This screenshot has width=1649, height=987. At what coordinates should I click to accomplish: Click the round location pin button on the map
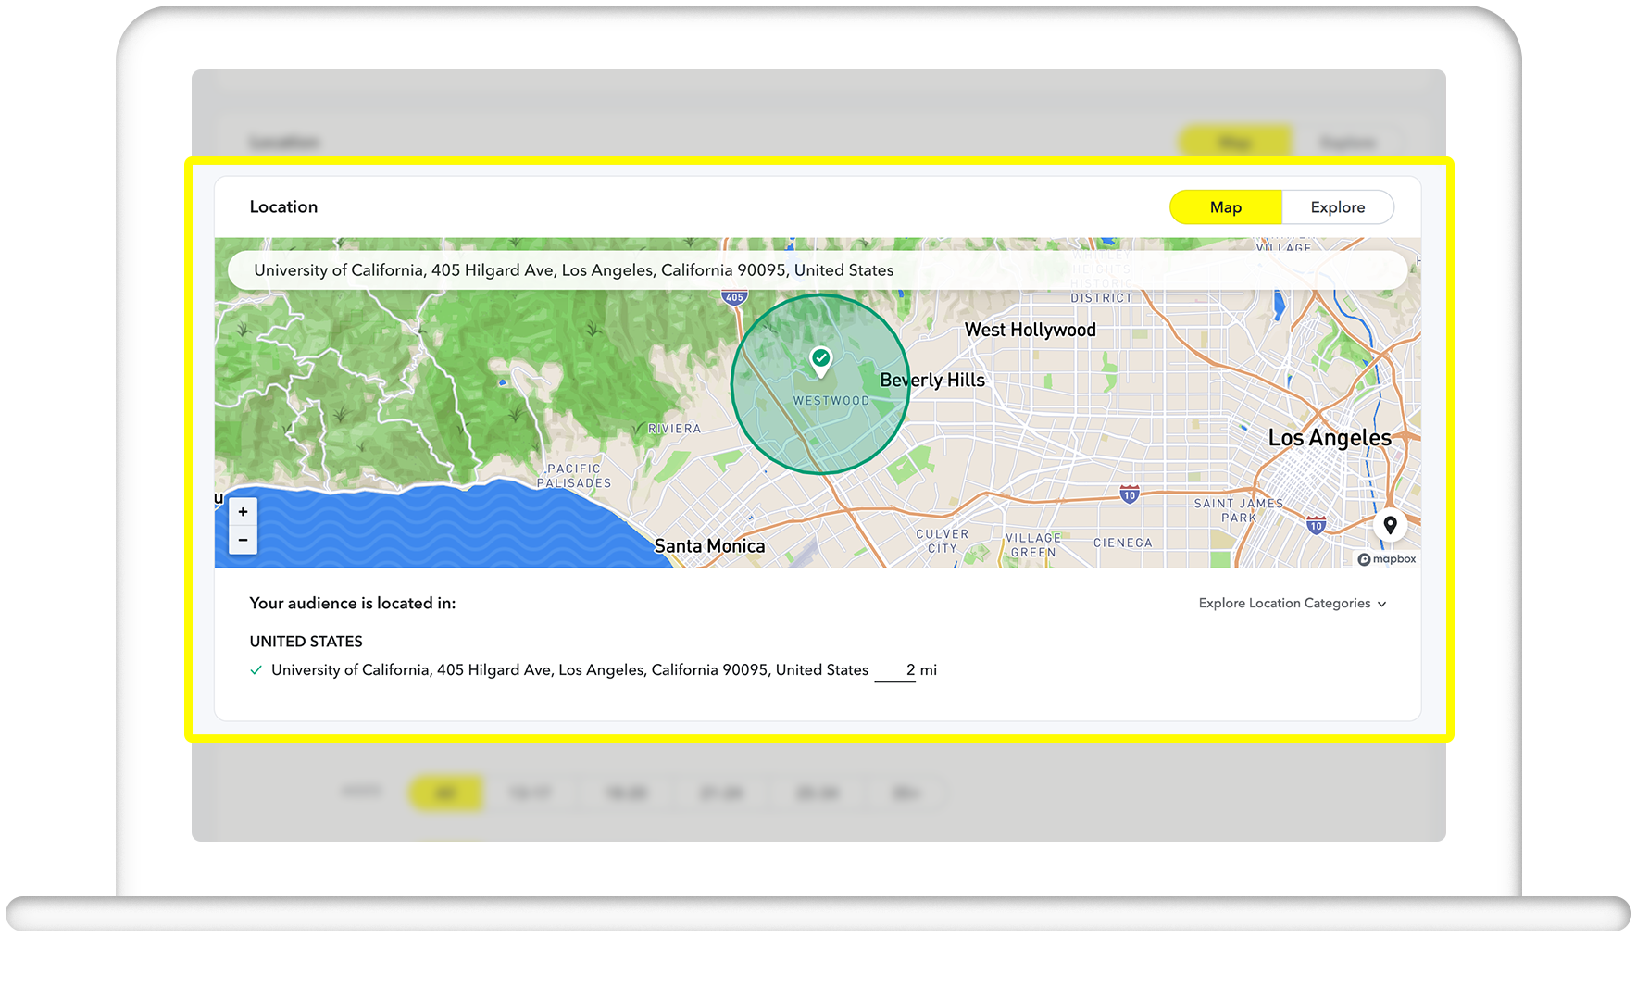coord(1390,525)
